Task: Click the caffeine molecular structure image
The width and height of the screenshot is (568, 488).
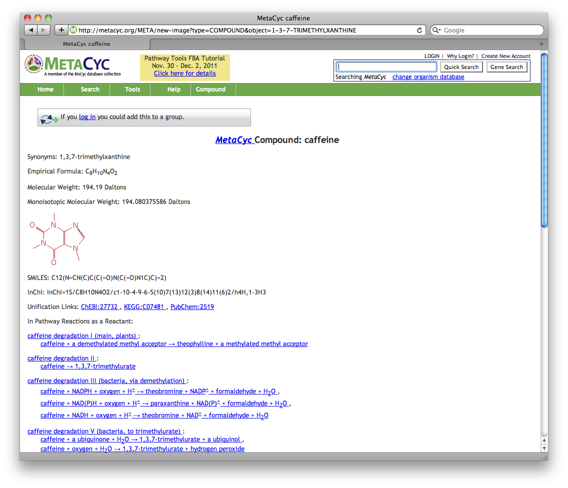Action: tap(57, 239)
